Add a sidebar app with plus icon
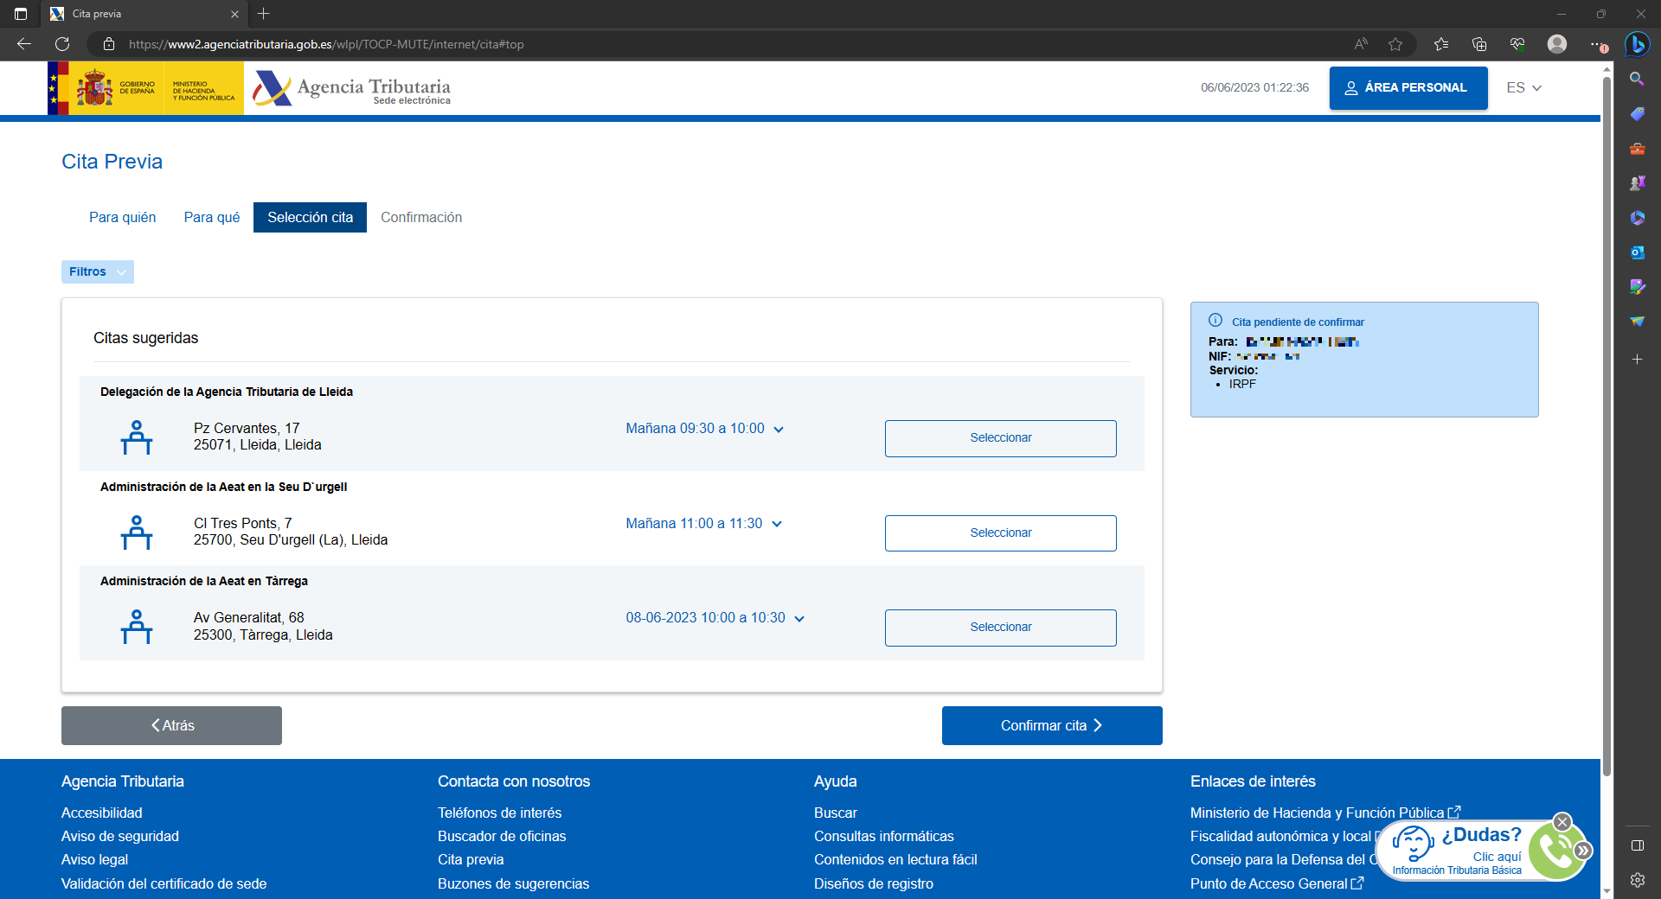This screenshot has height=899, width=1661. click(x=1637, y=359)
